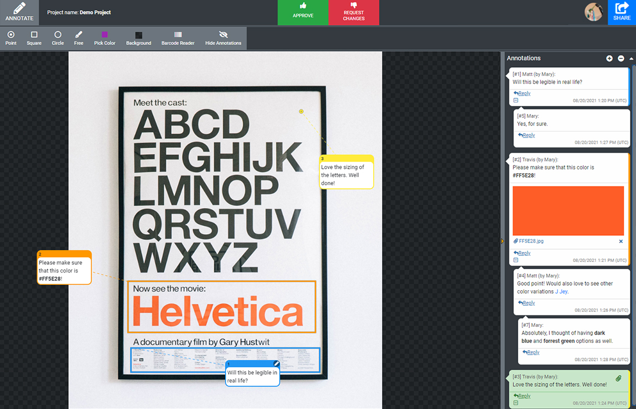Click the J Jey mention link

point(562,291)
